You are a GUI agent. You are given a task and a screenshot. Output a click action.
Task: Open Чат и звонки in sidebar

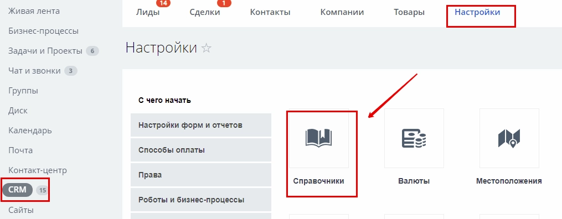34,71
